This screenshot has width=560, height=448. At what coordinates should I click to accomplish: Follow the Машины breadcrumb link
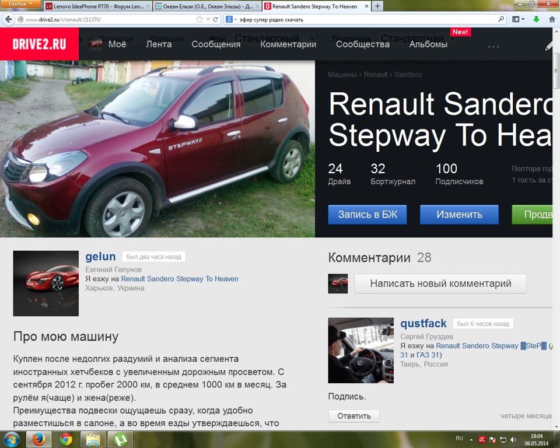tap(342, 74)
